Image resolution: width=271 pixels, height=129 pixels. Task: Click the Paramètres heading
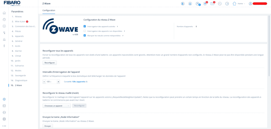[17, 12]
